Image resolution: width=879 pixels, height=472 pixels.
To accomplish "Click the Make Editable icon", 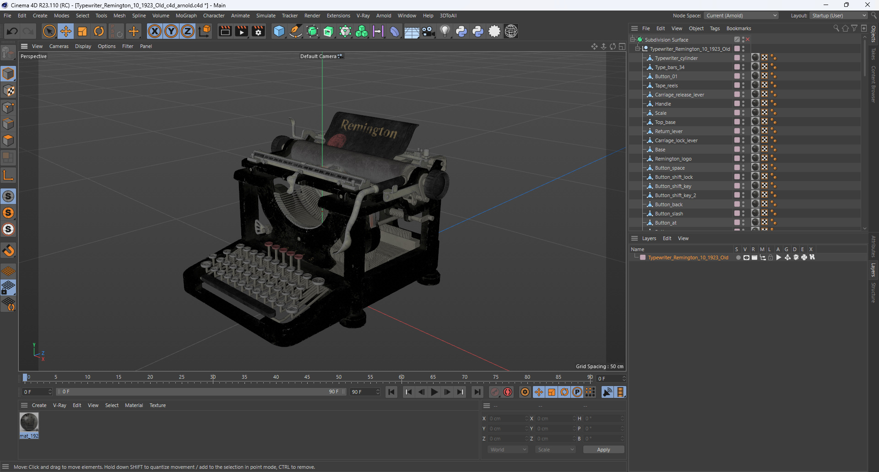I will point(9,54).
